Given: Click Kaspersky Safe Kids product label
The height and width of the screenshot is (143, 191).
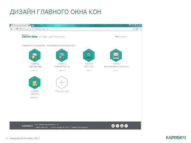Looking at the screenshot, I should point(35,92).
